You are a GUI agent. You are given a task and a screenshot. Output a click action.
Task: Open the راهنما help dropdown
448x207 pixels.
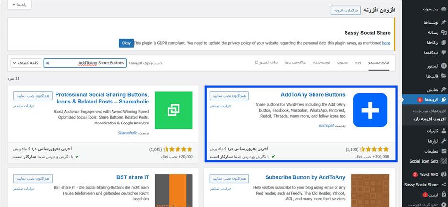[19, 5]
